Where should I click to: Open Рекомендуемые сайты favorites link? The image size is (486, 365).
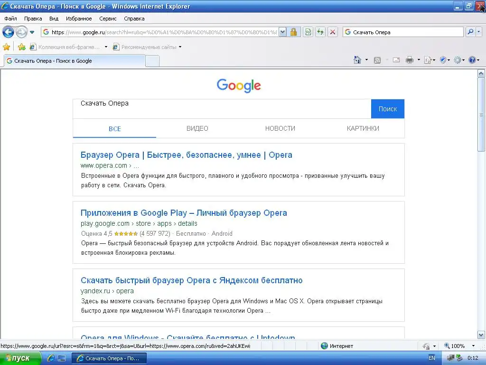(145, 47)
